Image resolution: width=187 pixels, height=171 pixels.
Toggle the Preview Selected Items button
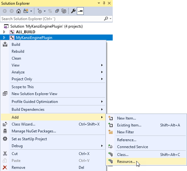pyautogui.click(x=80, y=11)
